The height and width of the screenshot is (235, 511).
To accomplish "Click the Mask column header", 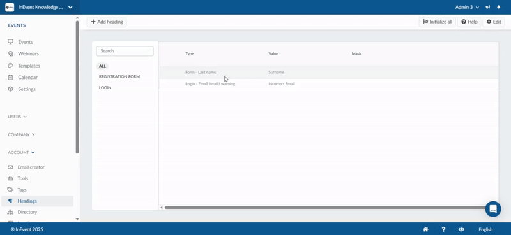I will pos(356,54).
